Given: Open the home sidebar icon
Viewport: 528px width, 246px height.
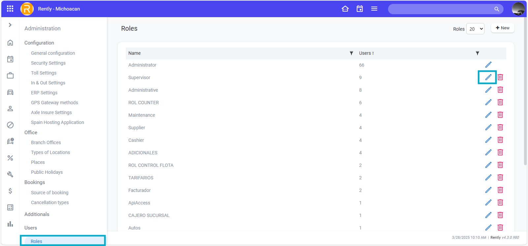Looking at the screenshot, I should click(10, 43).
